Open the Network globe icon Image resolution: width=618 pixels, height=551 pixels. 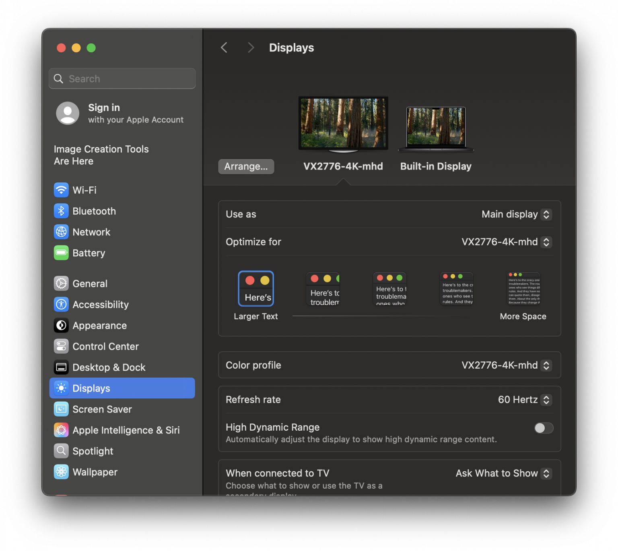click(x=61, y=232)
